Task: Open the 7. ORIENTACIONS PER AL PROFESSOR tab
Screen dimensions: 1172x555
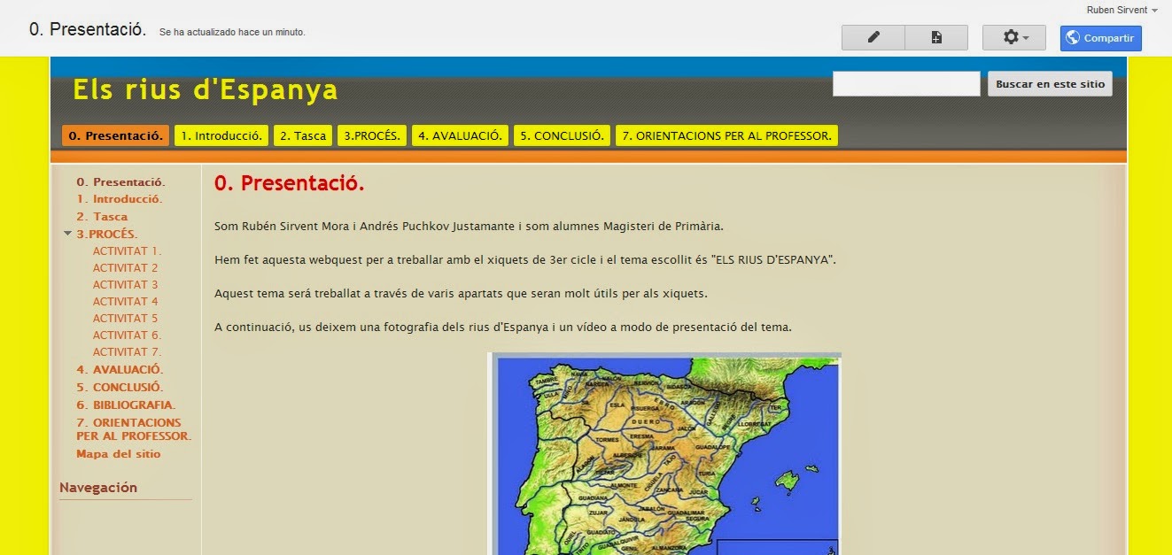Action: pos(726,135)
